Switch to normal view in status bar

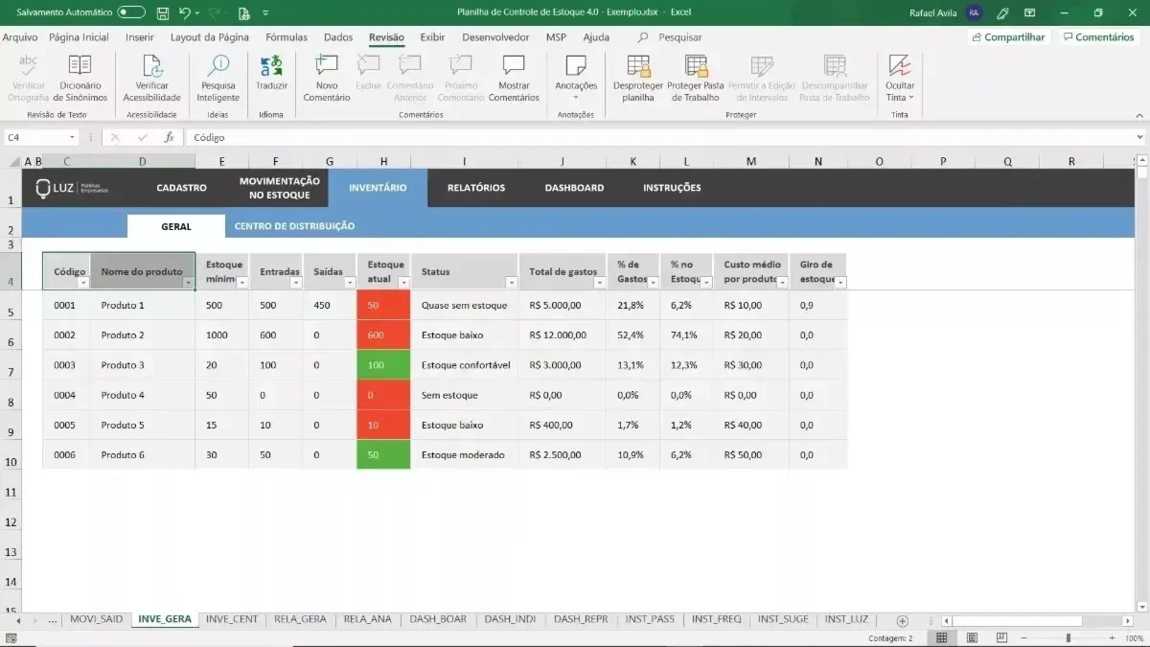pyautogui.click(x=942, y=637)
